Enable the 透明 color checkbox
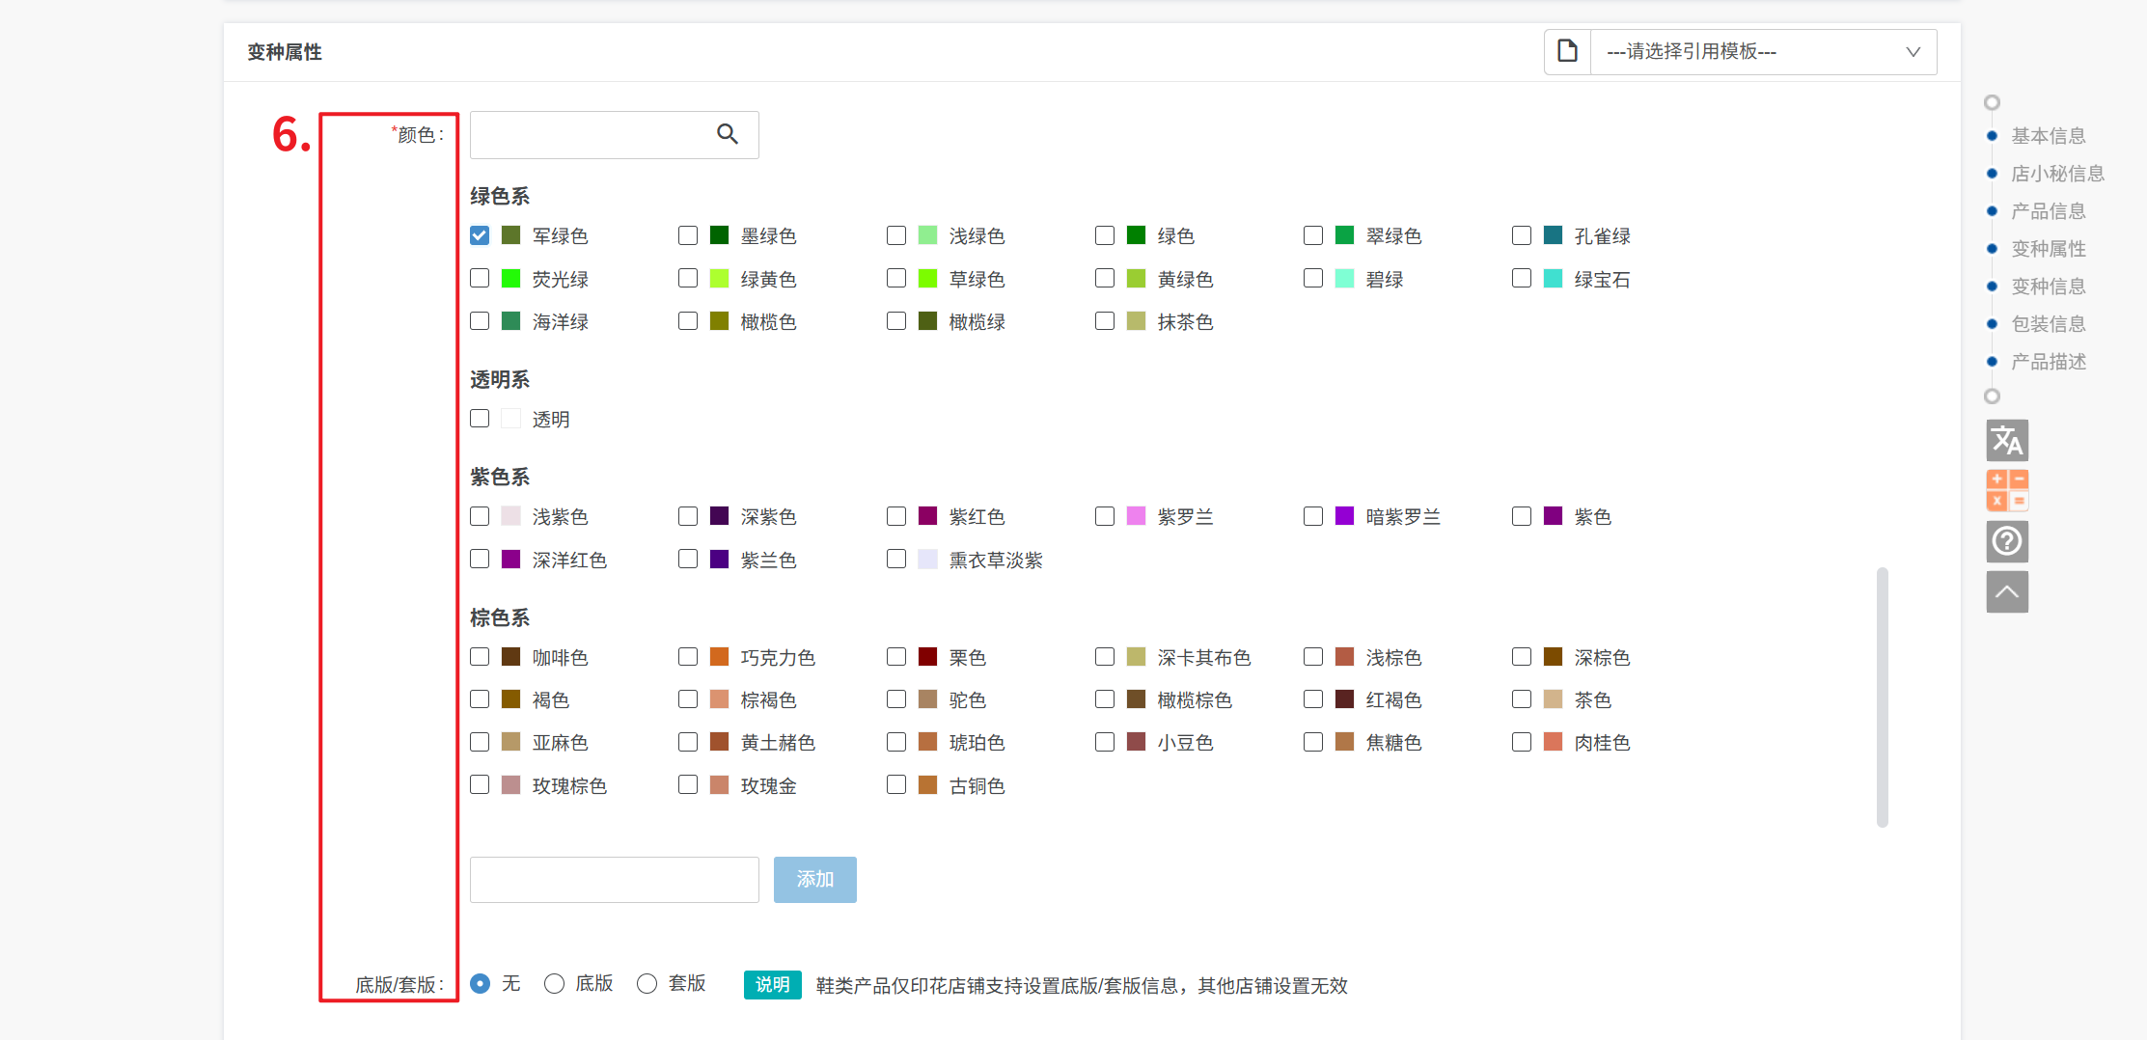This screenshot has height=1040, width=2147. coord(480,419)
